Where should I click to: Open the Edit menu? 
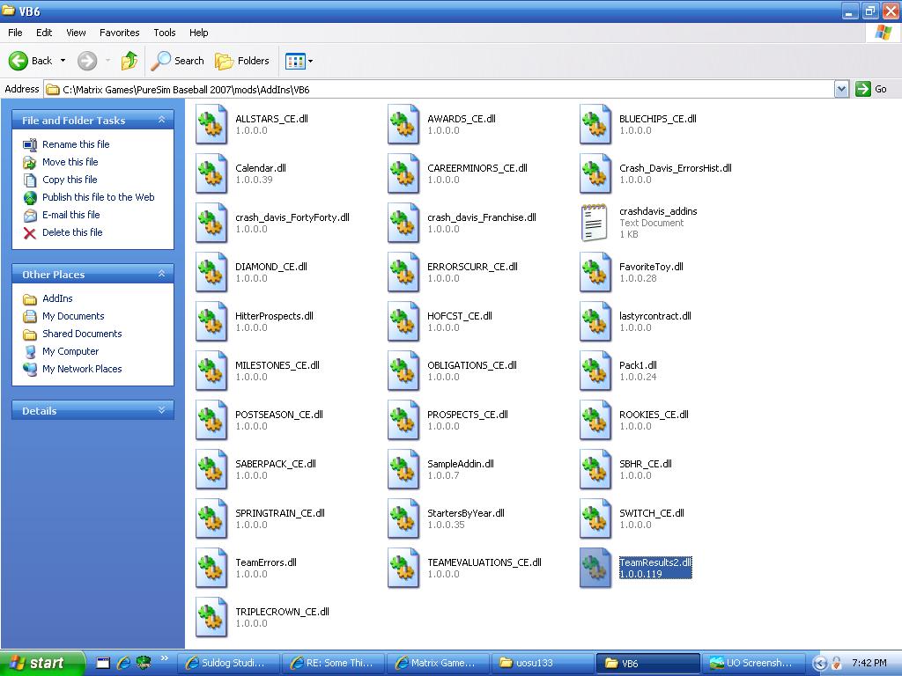click(44, 33)
